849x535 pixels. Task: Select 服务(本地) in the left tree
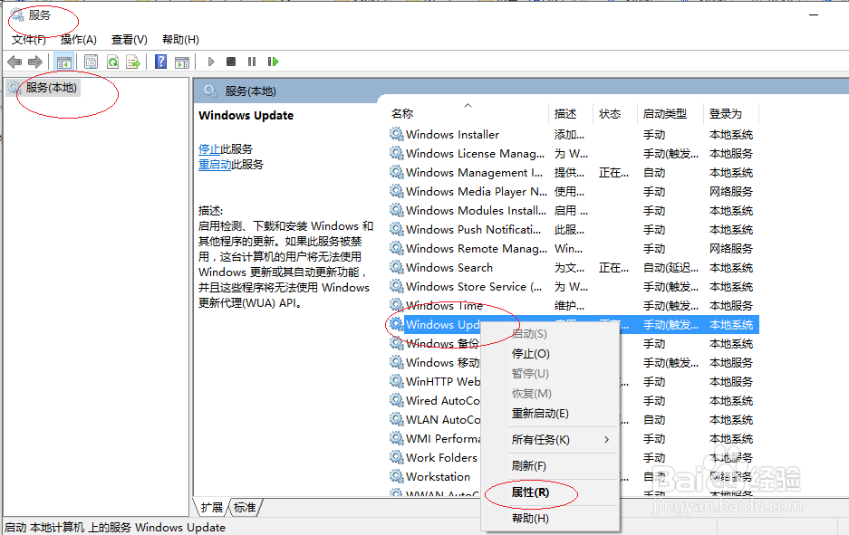tap(51, 87)
